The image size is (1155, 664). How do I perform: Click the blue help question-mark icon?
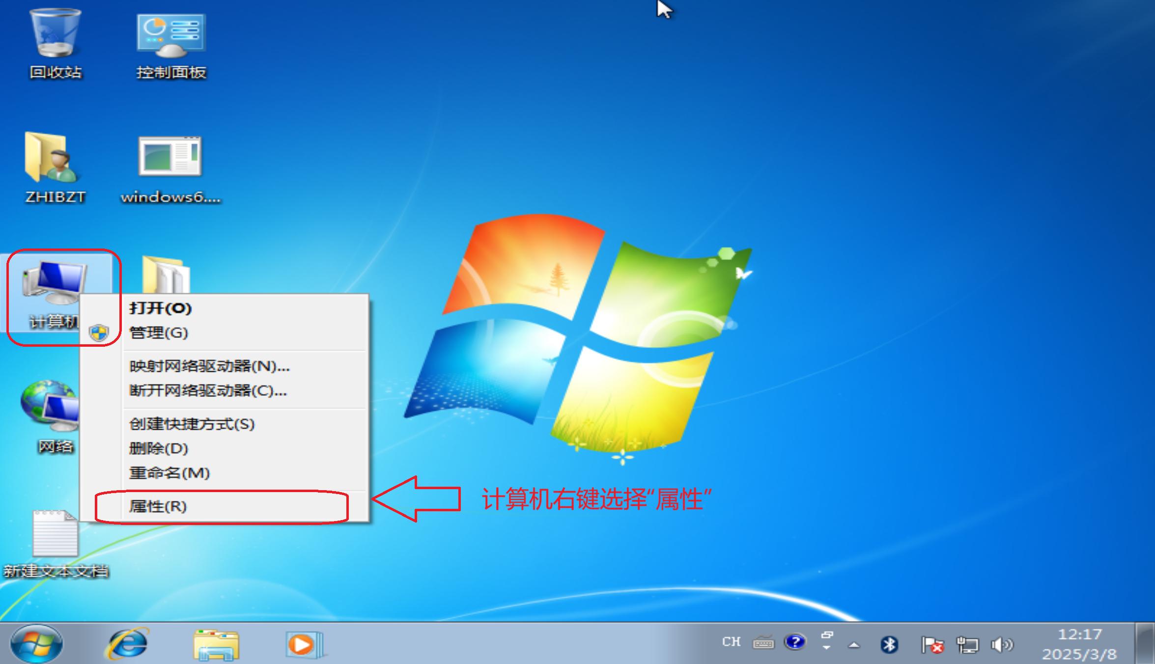point(795,642)
